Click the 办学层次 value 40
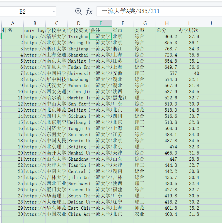Screen dimensions: 222x223 click(x=189, y=73)
